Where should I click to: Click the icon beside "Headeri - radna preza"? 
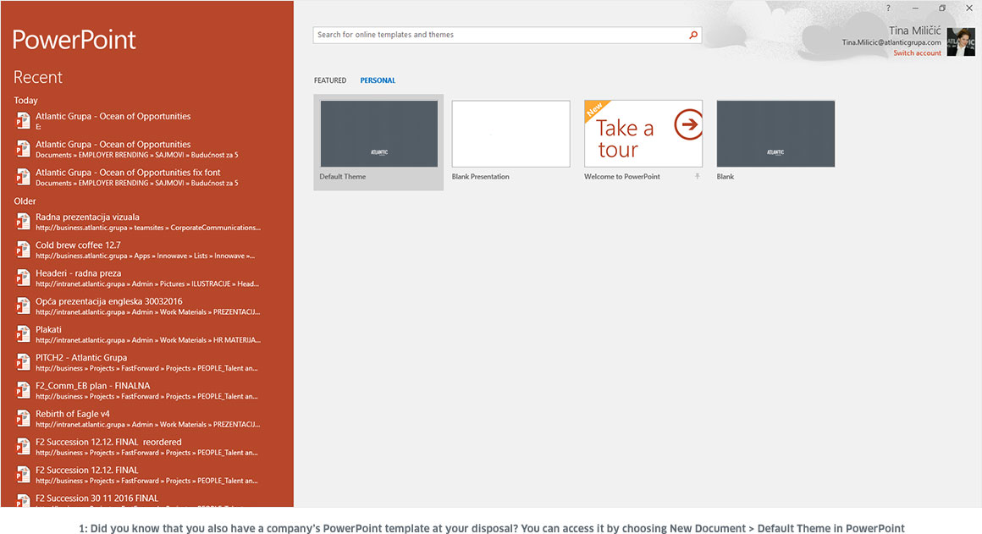(x=22, y=278)
